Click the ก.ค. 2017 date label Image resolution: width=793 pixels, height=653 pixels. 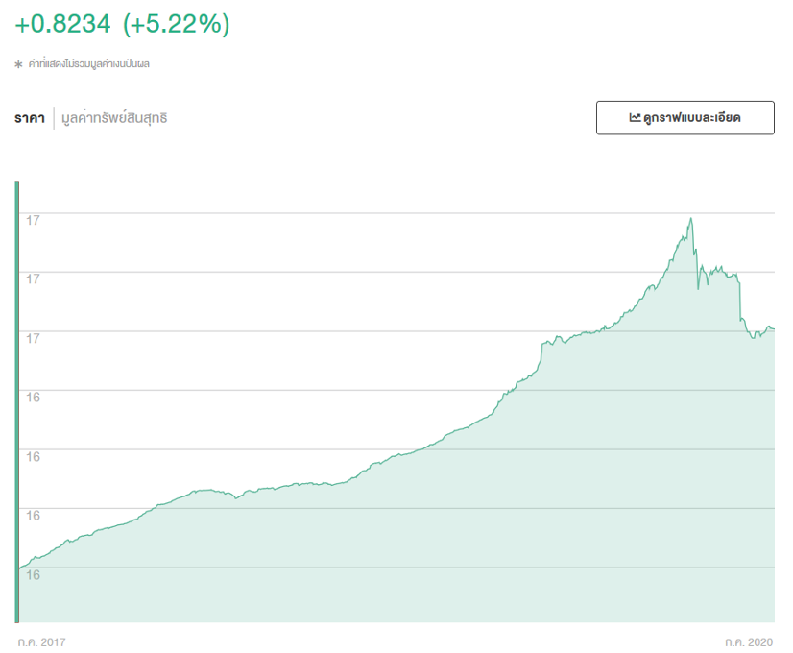point(42,641)
